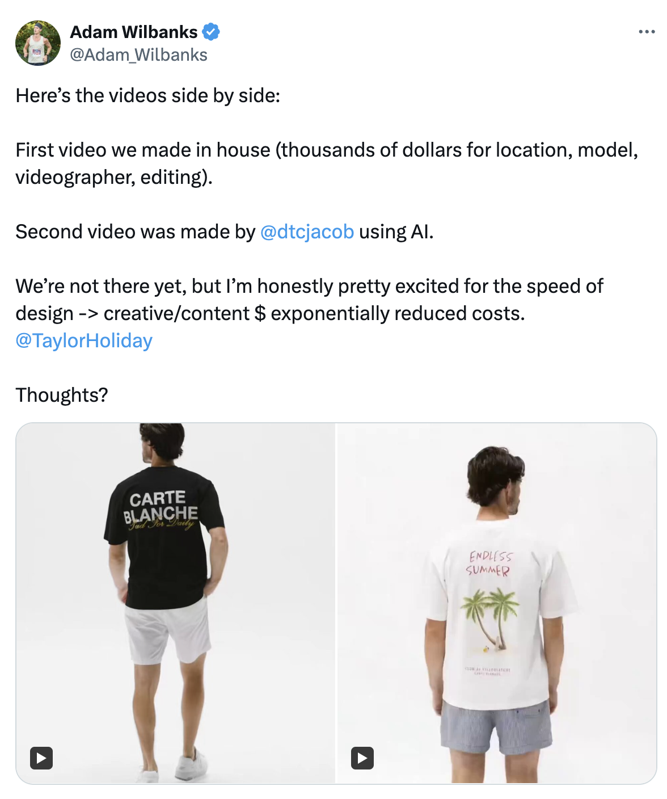
Task: Open the @TaylorHoliday mention link
Action: pos(84,340)
